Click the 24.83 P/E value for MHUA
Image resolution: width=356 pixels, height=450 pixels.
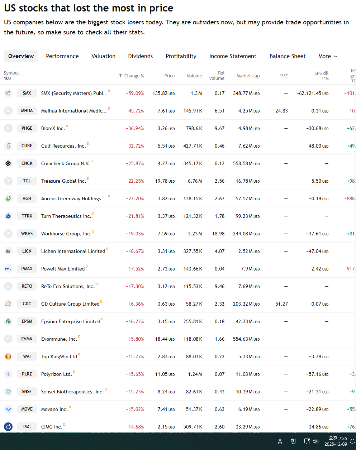pyautogui.click(x=282, y=111)
